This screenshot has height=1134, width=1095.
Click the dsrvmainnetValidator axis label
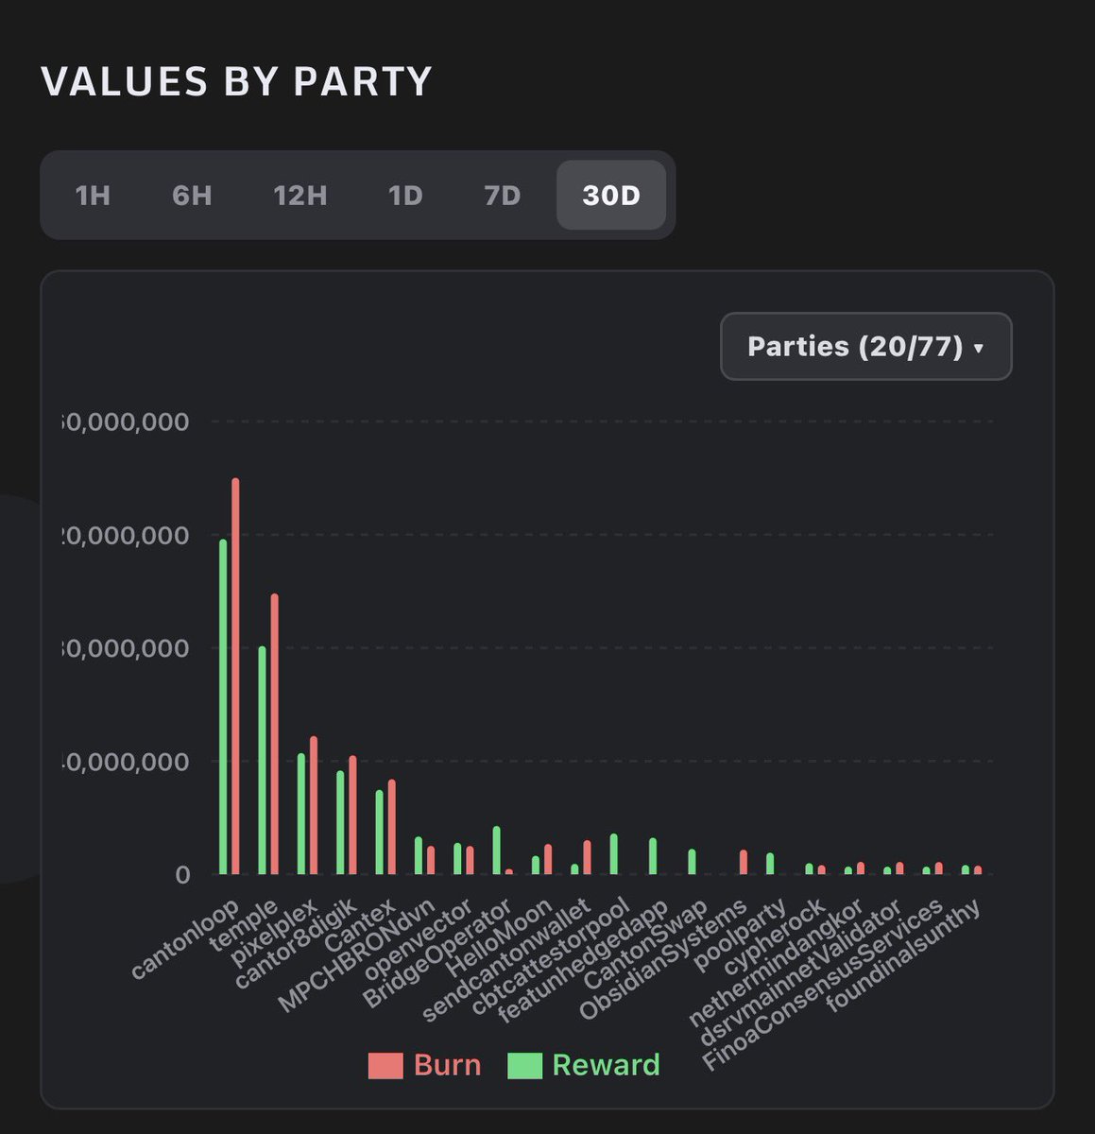(801, 972)
